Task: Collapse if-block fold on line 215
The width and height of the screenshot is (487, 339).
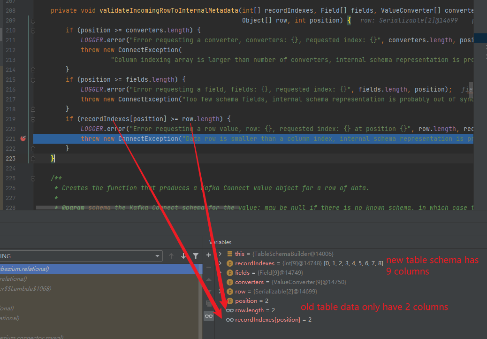Action: [x=33, y=79]
